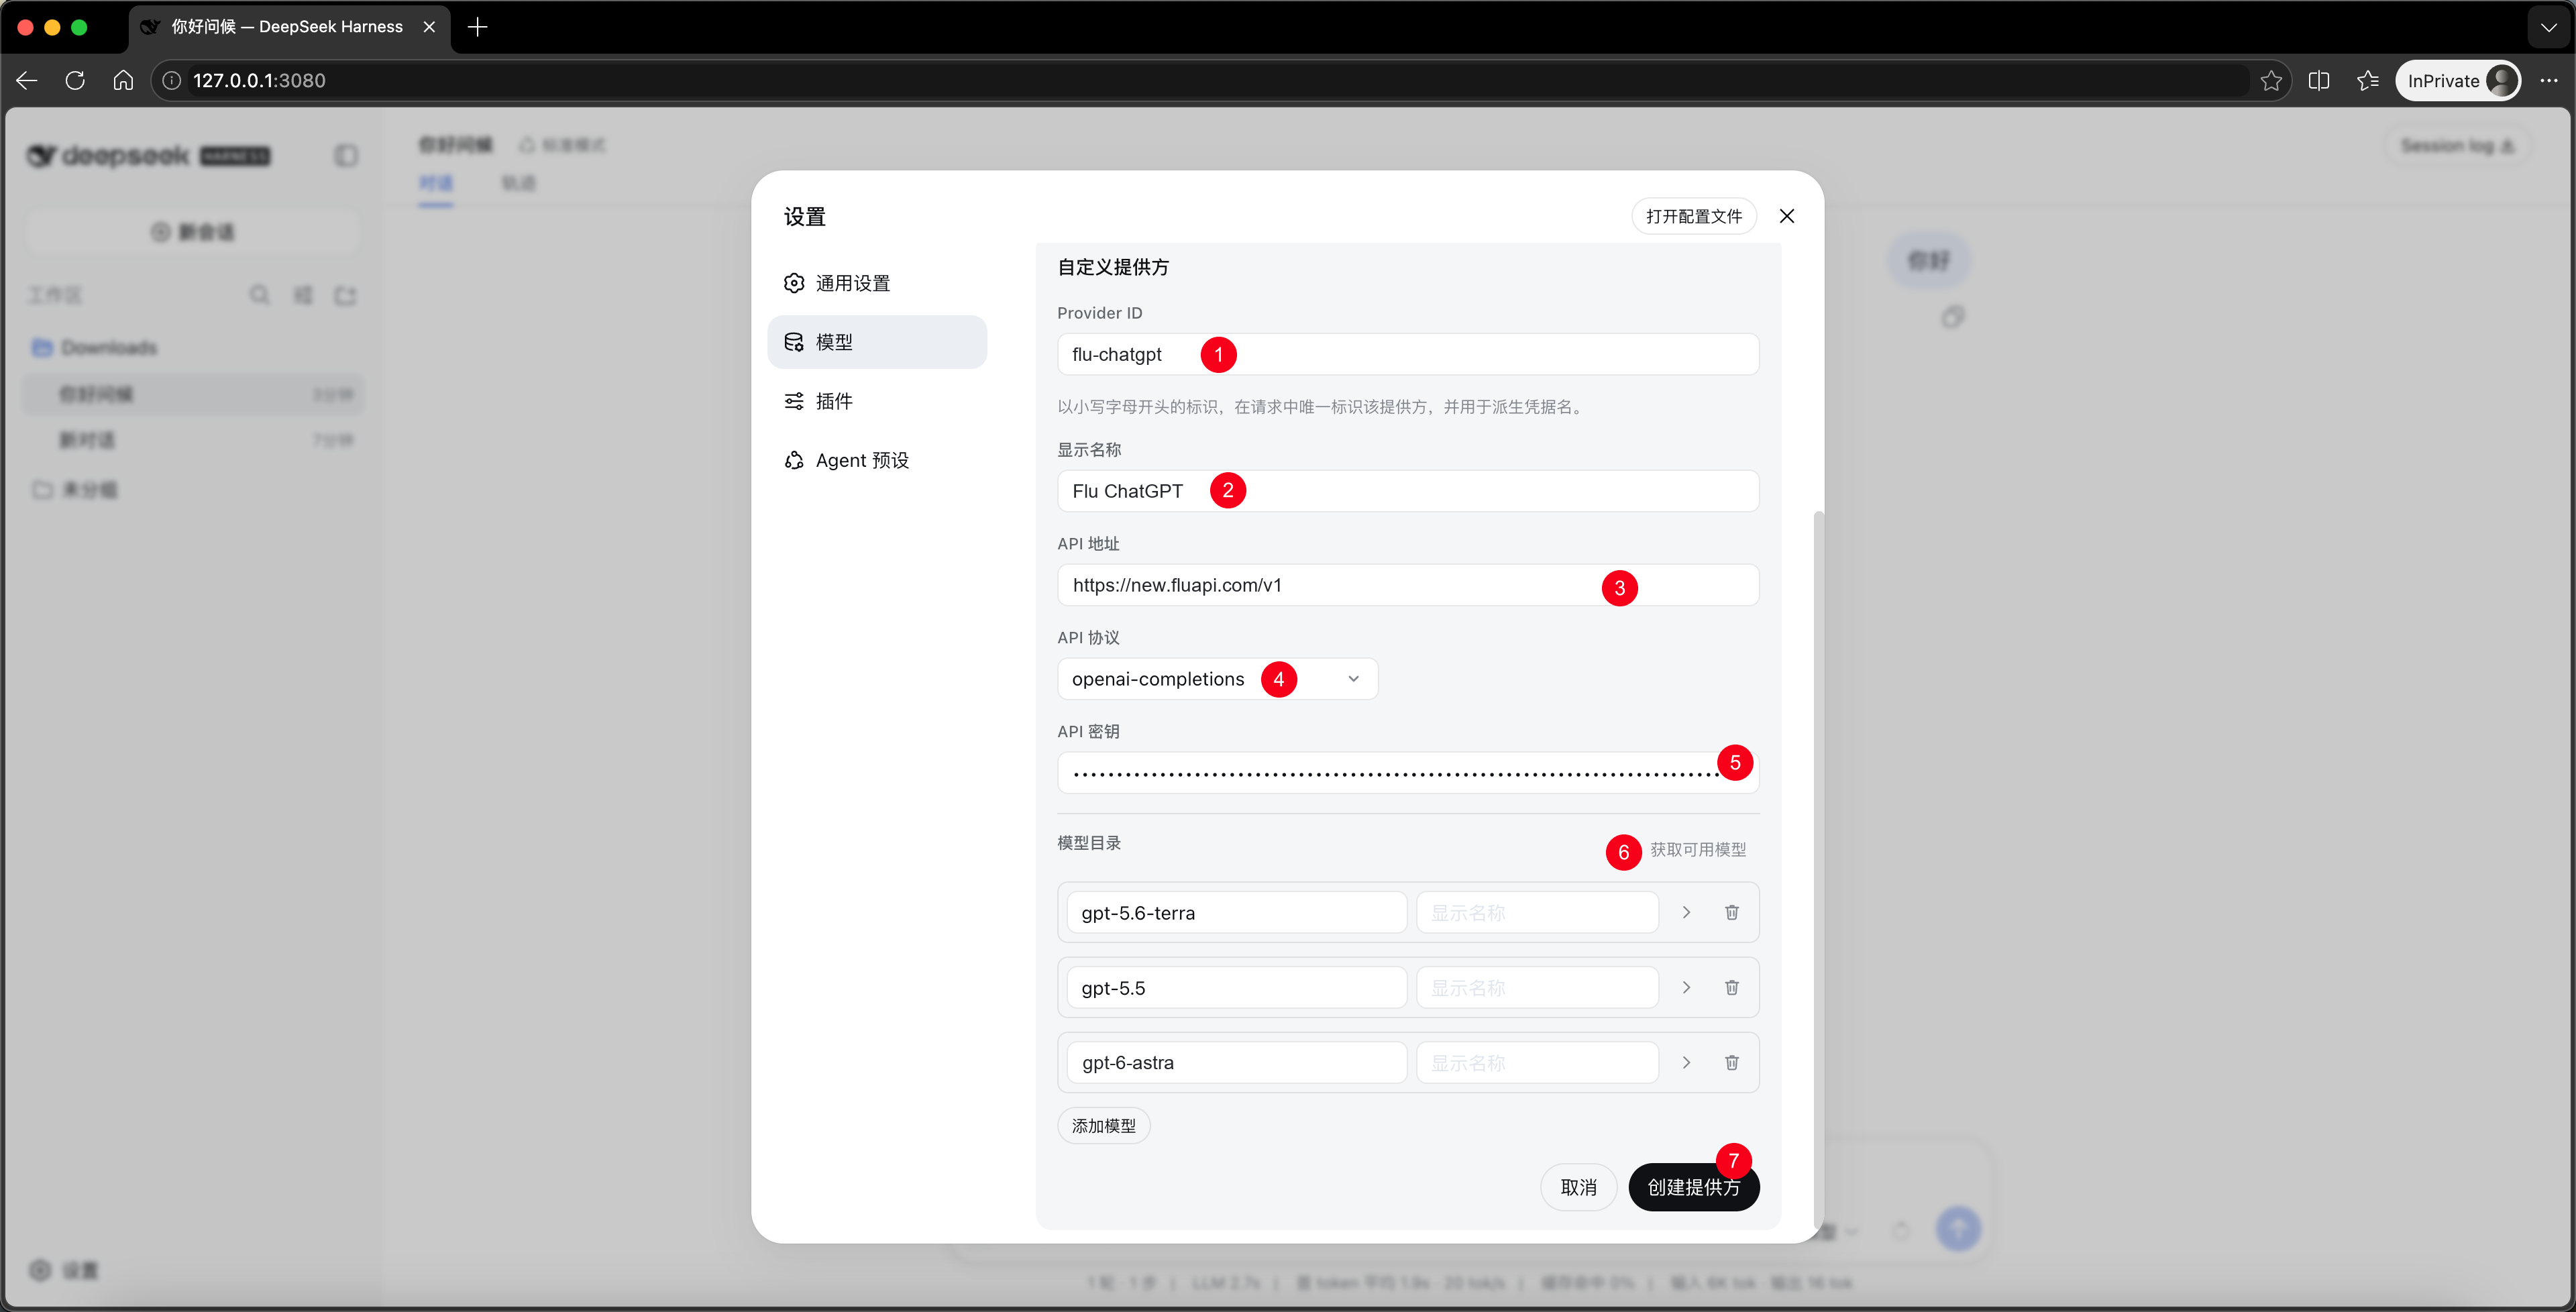Open browser favorites list
Image resolution: width=2576 pixels, height=1312 pixels.
2367,81
